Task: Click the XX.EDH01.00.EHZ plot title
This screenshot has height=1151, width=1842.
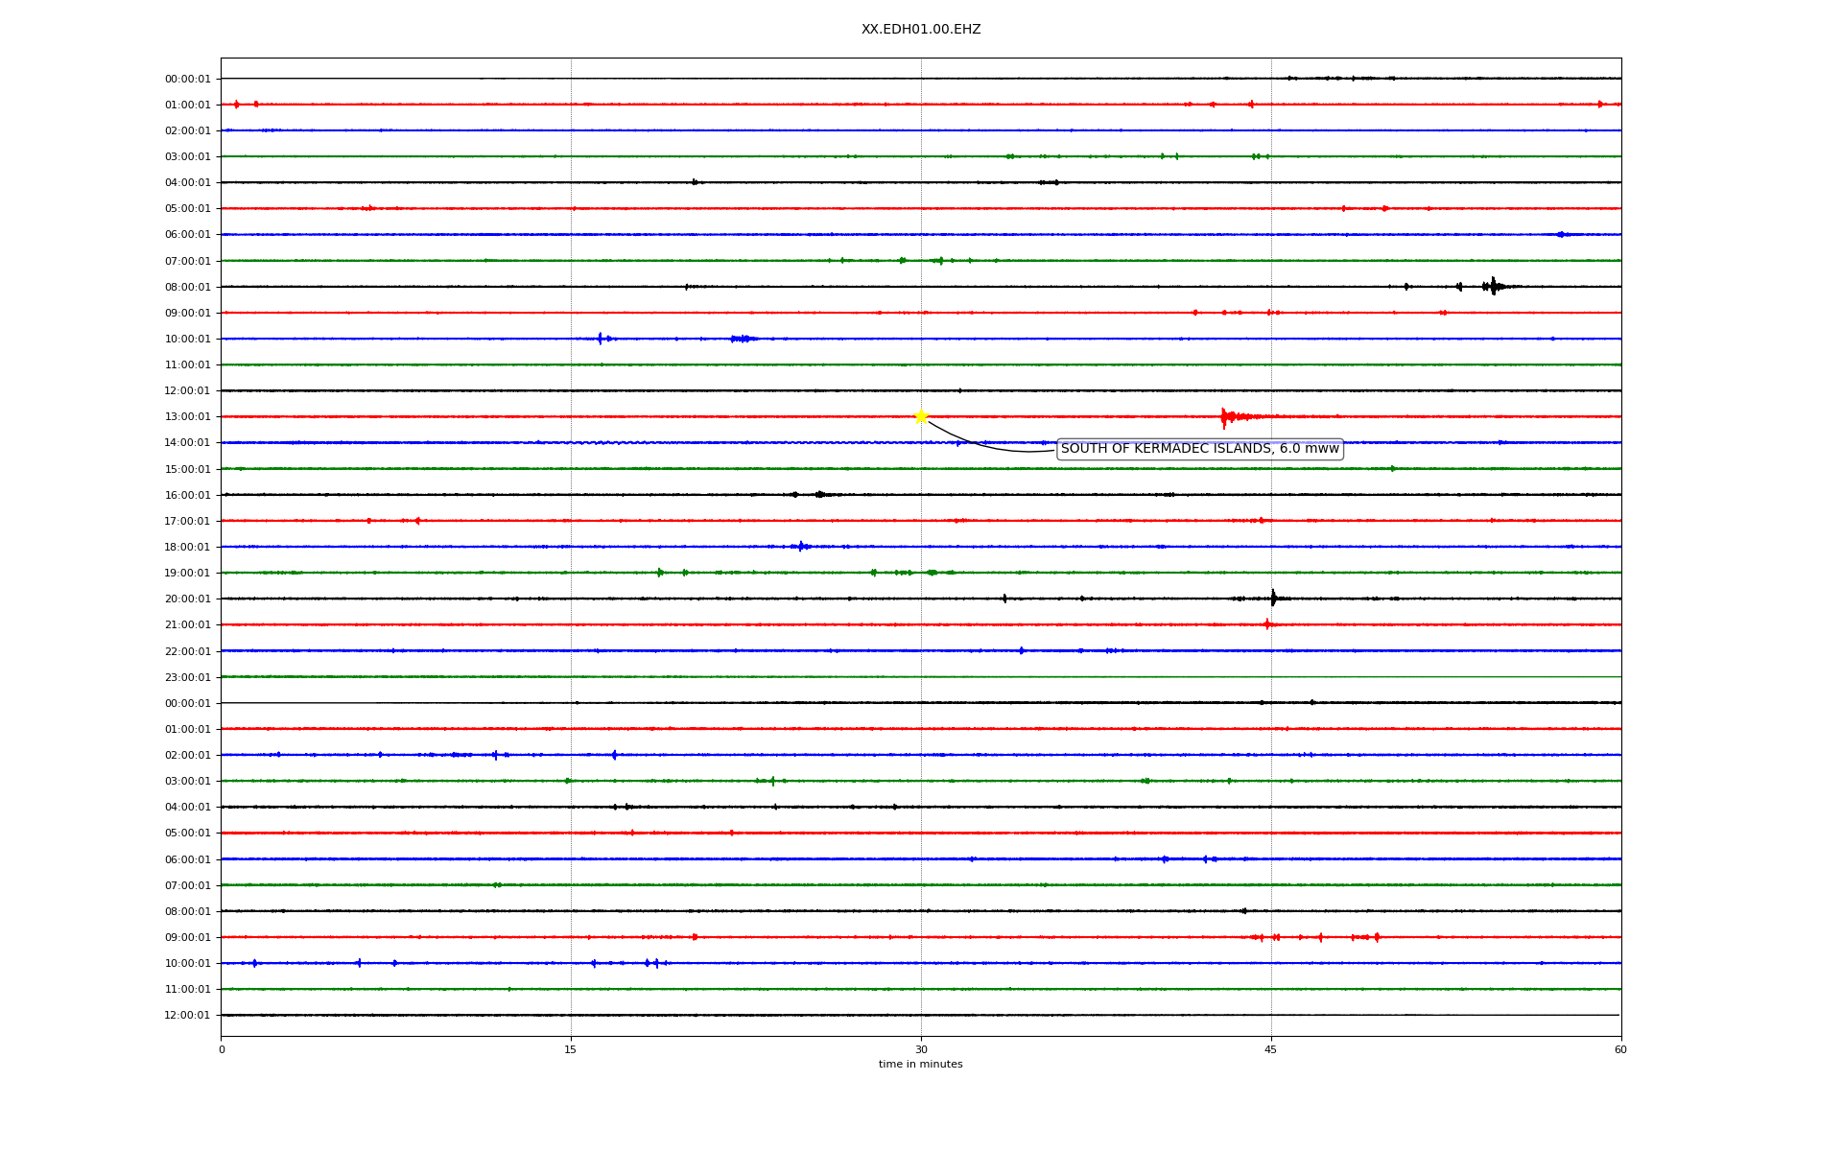Action: coord(920,30)
